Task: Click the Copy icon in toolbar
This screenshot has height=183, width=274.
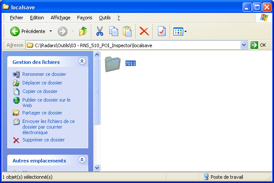Action: (x=113, y=31)
